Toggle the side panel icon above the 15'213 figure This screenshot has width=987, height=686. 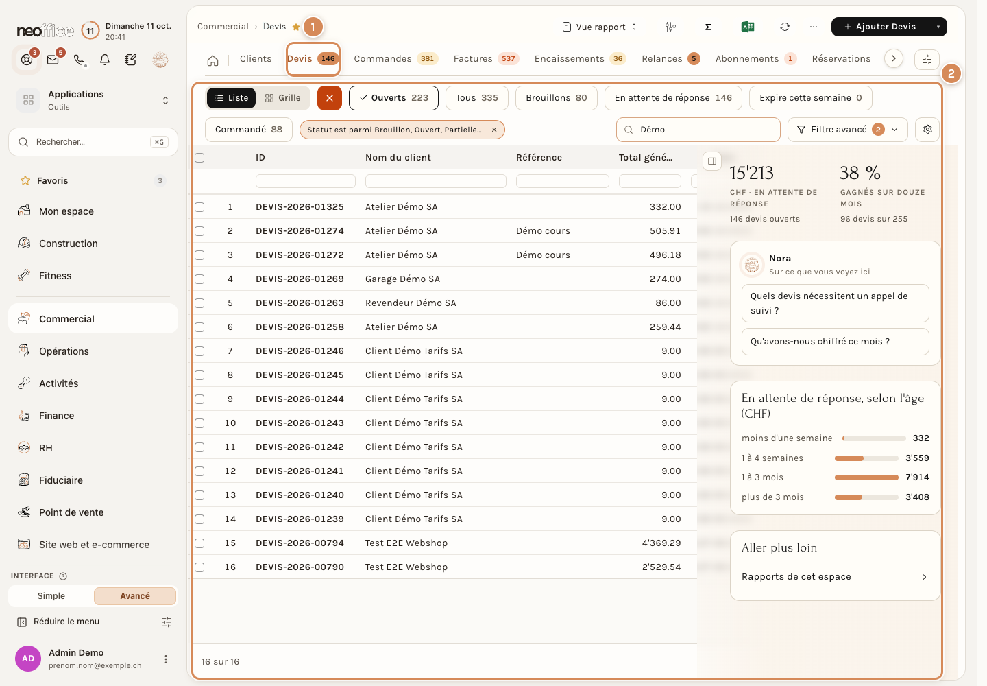pyautogui.click(x=712, y=161)
